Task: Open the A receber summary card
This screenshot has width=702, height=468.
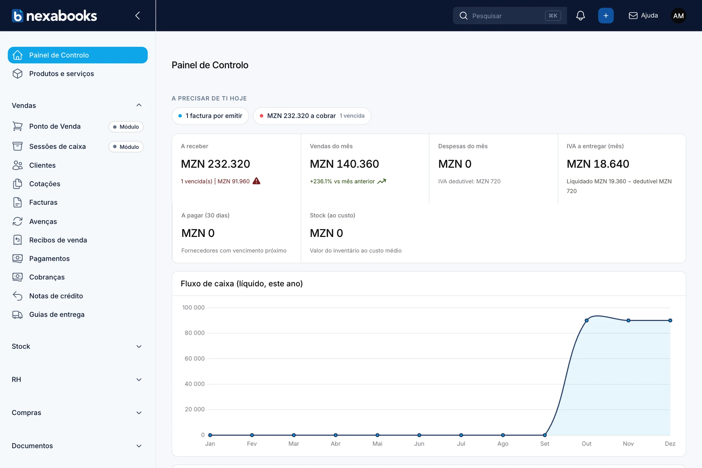Action: click(x=236, y=169)
